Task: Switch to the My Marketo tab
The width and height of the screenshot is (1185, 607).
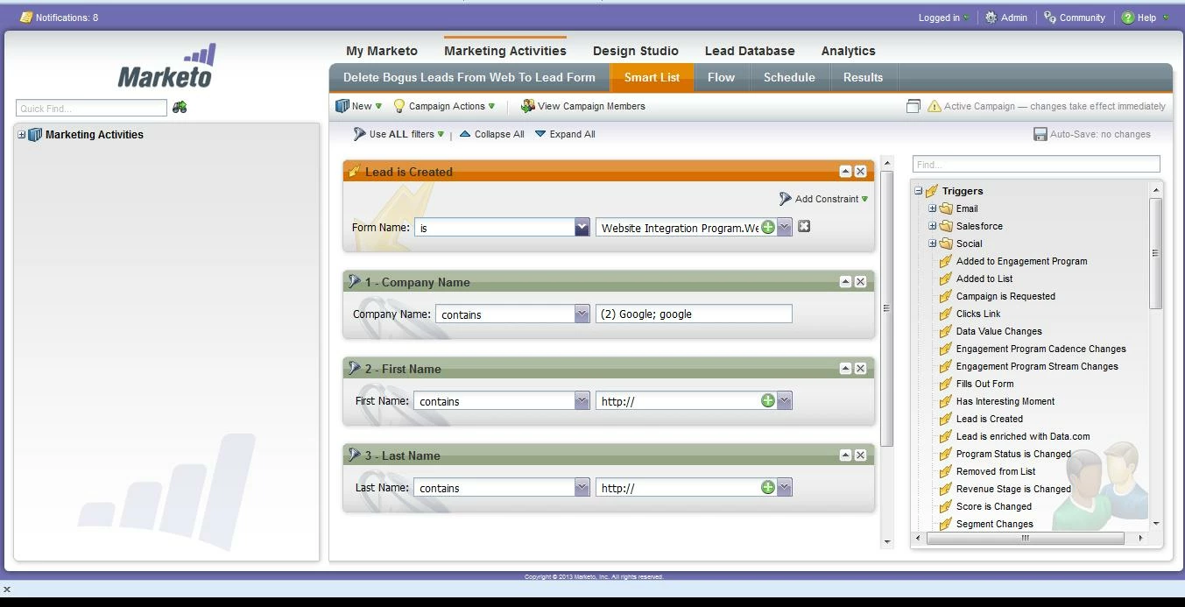Action: click(x=382, y=51)
